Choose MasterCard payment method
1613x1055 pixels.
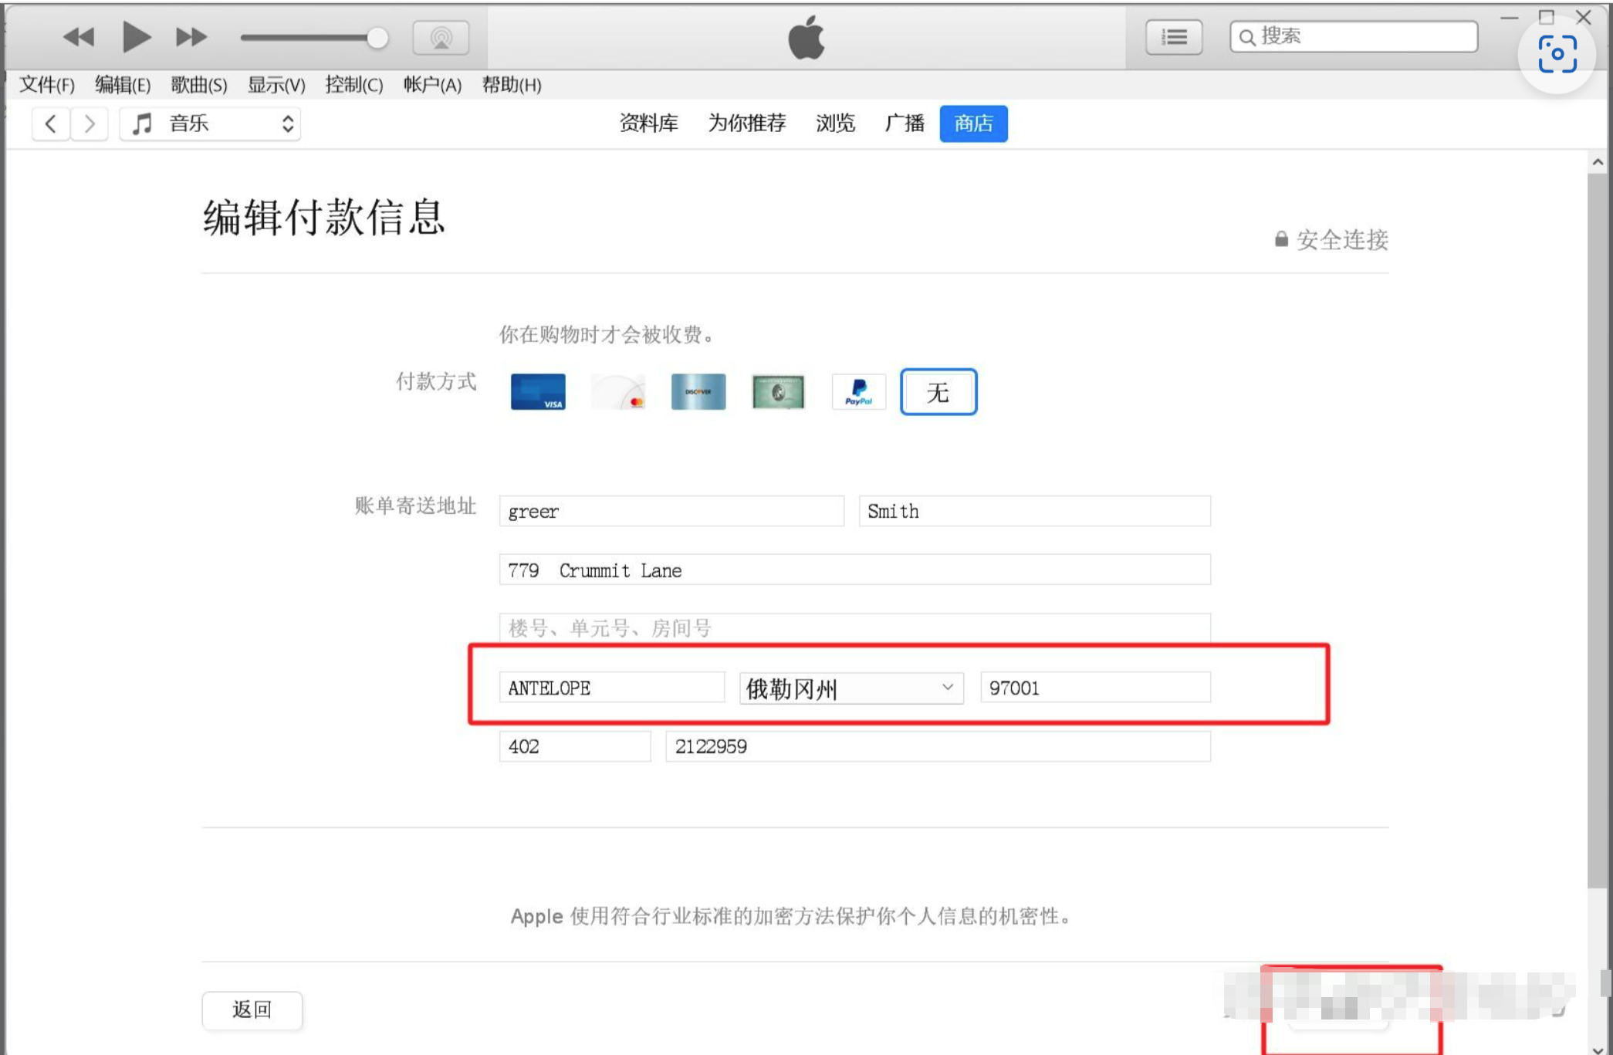coord(618,392)
